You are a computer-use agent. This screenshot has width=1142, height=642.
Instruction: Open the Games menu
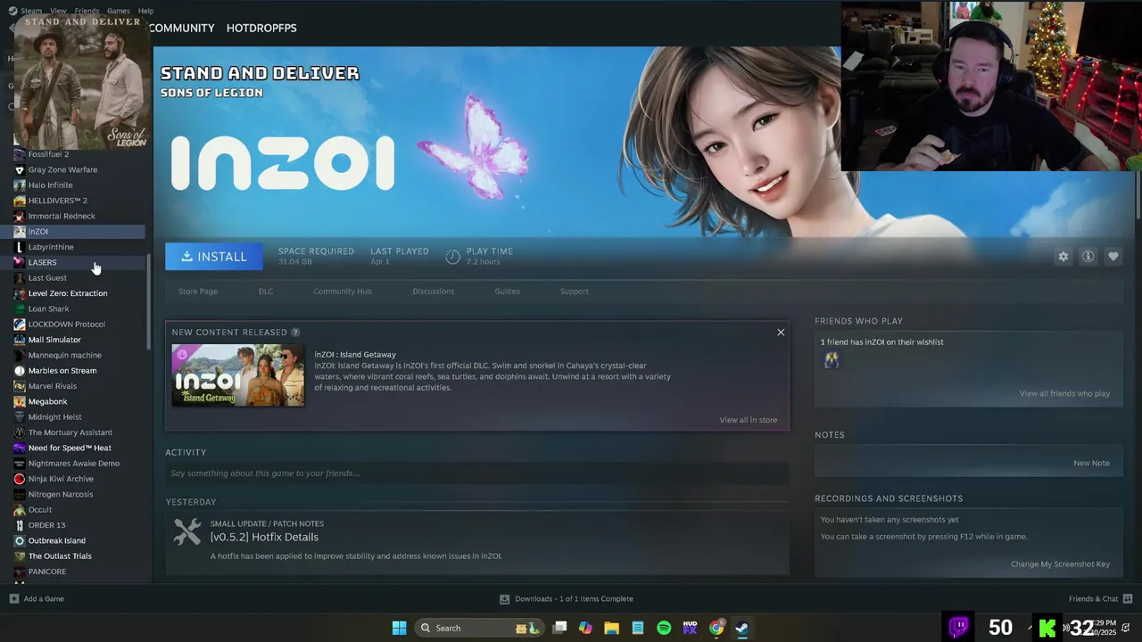(119, 11)
